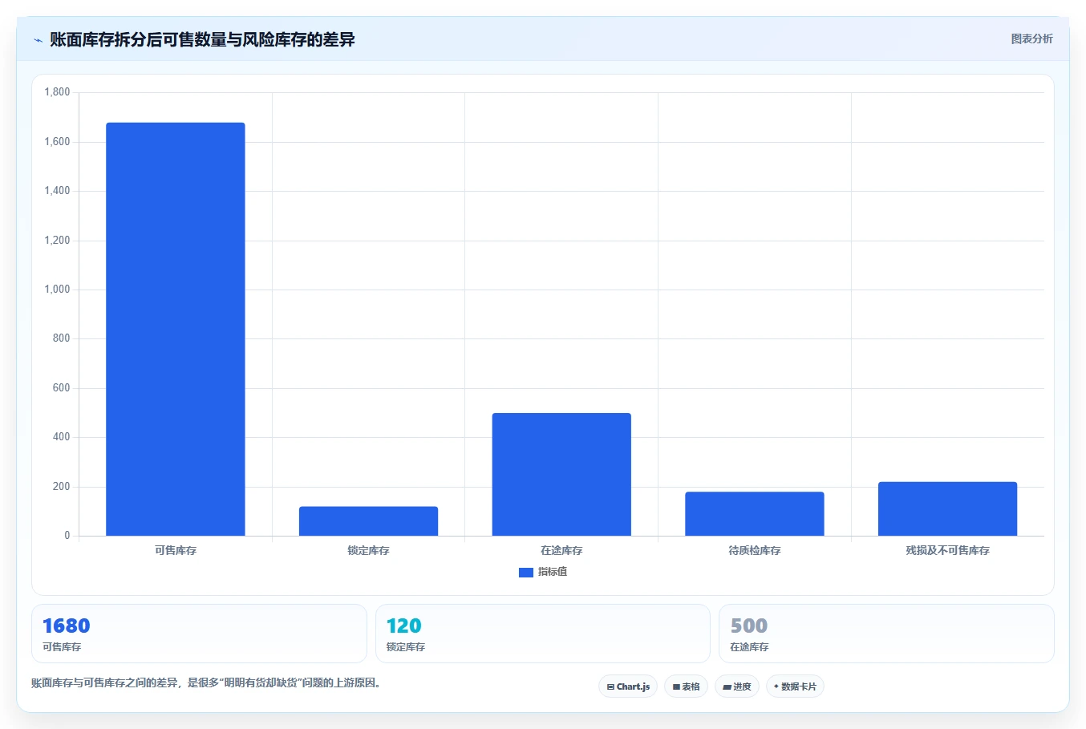Click the 账面库存拆分后可售数量 chart title
1086x729 pixels.
[x=202, y=39]
